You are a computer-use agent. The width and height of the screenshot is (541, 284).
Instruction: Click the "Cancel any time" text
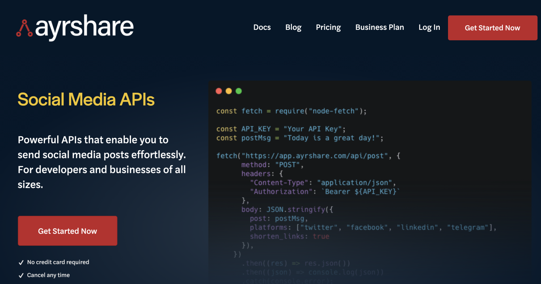48,275
